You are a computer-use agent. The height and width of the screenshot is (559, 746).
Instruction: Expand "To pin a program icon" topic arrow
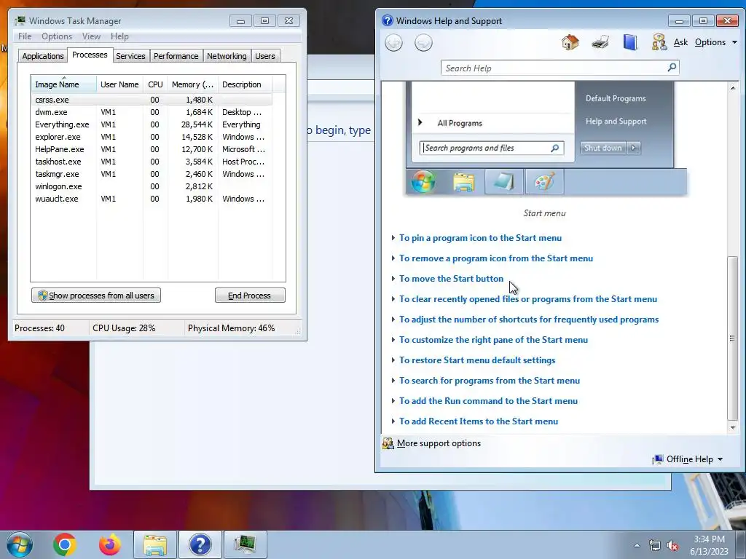tap(393, 238)
